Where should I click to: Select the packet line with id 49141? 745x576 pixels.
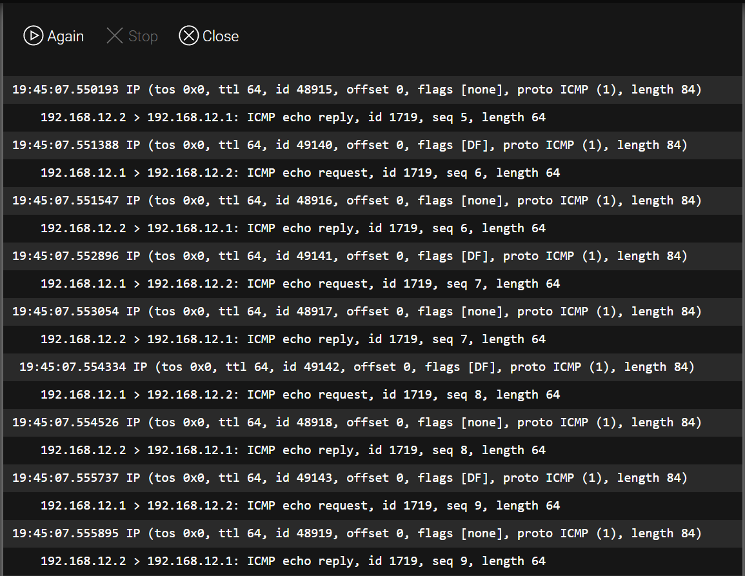[373, 256]
